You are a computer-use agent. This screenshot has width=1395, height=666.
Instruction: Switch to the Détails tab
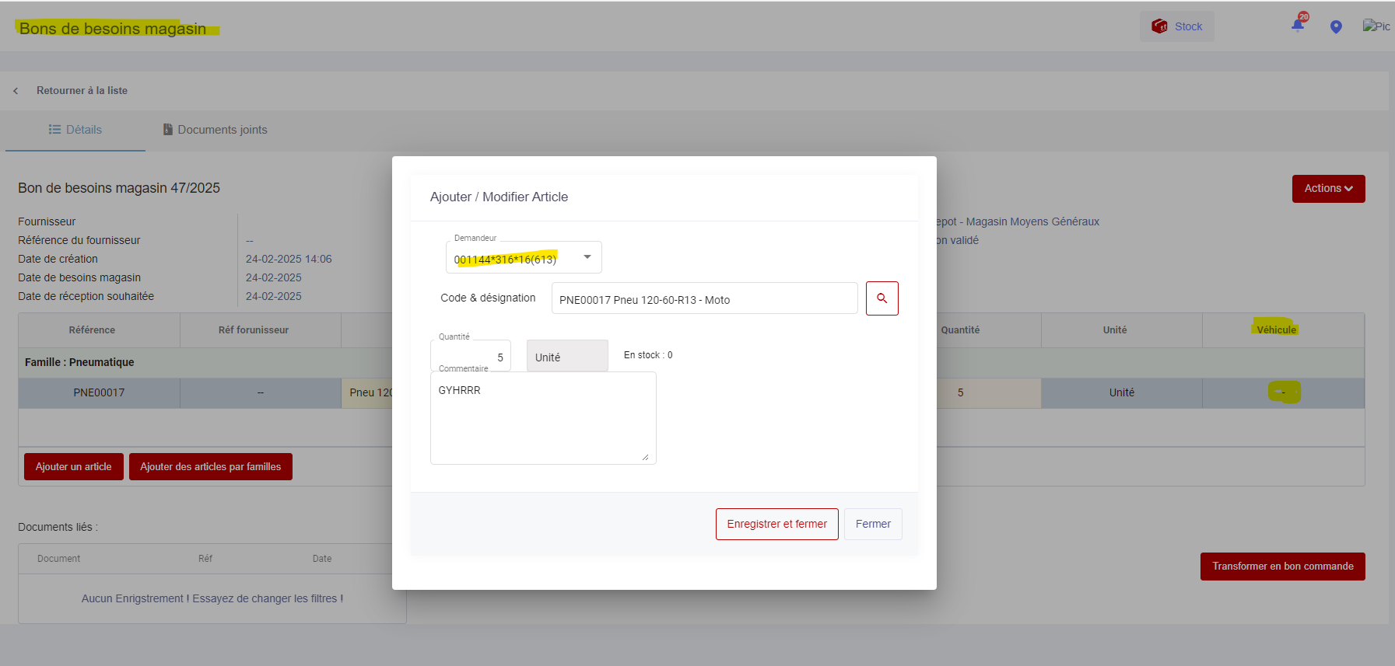tap(75, 130)
